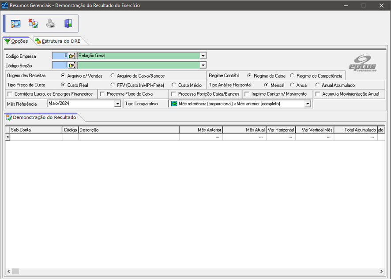The height and width of the screenshot is (279, 391).
Task: Click the preview report toolbar icon
Action: (16, 24)
